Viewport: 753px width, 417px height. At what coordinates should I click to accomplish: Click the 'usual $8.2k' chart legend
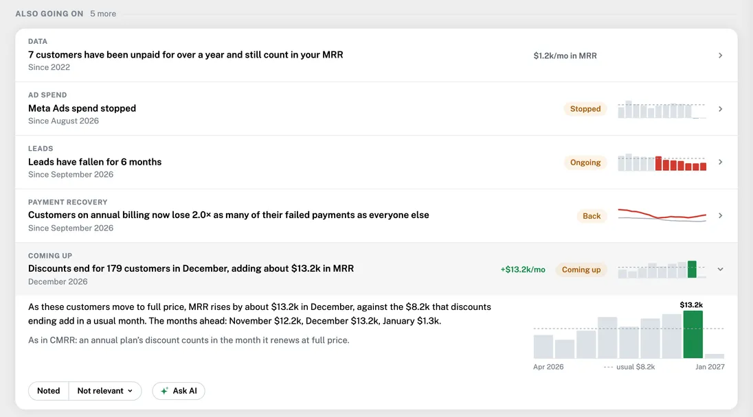click(629, 367)
